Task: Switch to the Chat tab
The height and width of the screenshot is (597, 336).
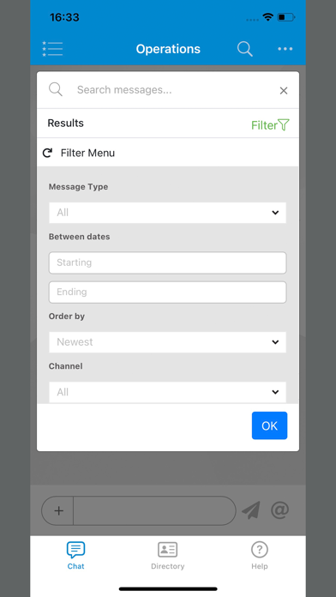Action: [x=75, y=556]
